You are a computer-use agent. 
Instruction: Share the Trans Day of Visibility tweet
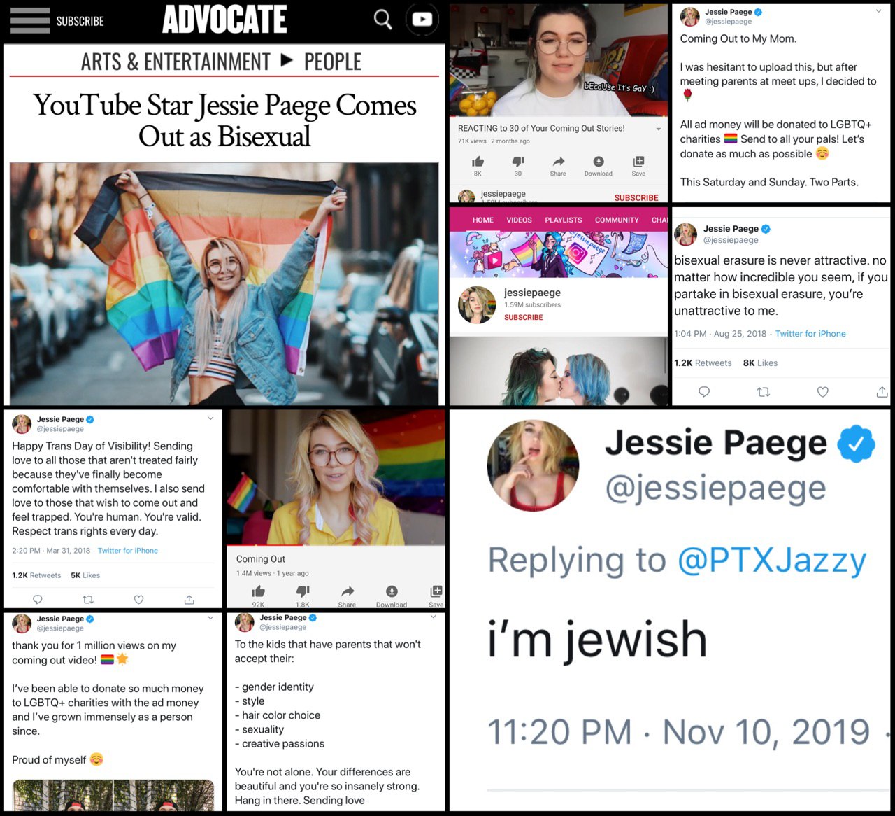click(189, 600)
